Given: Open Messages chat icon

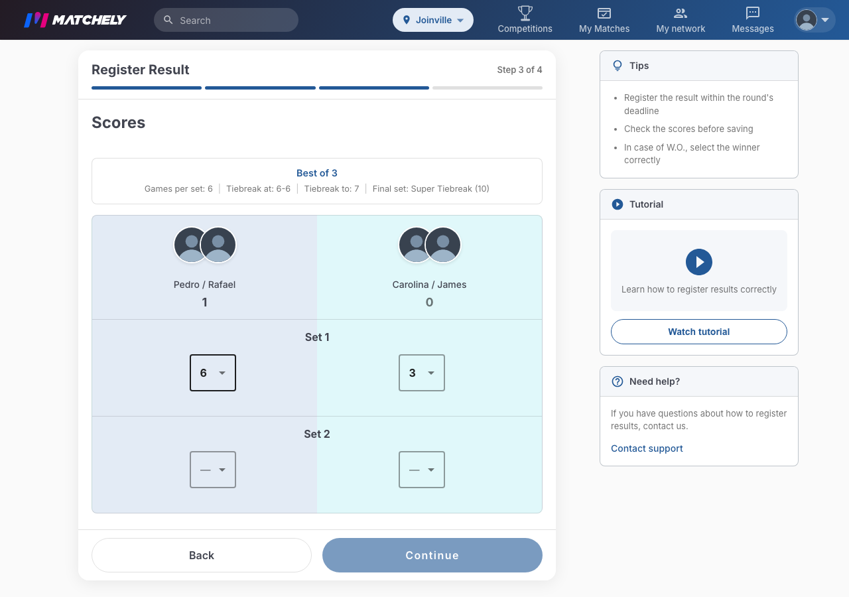Looking at the screenshot, I should pos(753,13).
